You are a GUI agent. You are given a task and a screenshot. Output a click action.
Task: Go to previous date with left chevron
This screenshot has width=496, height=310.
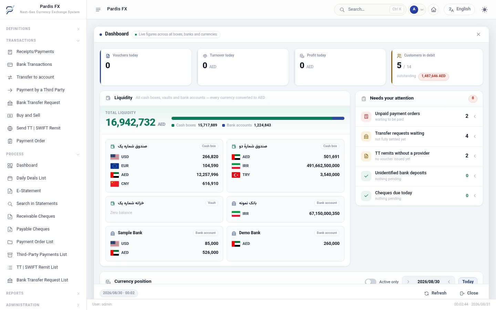coord(449,282)
